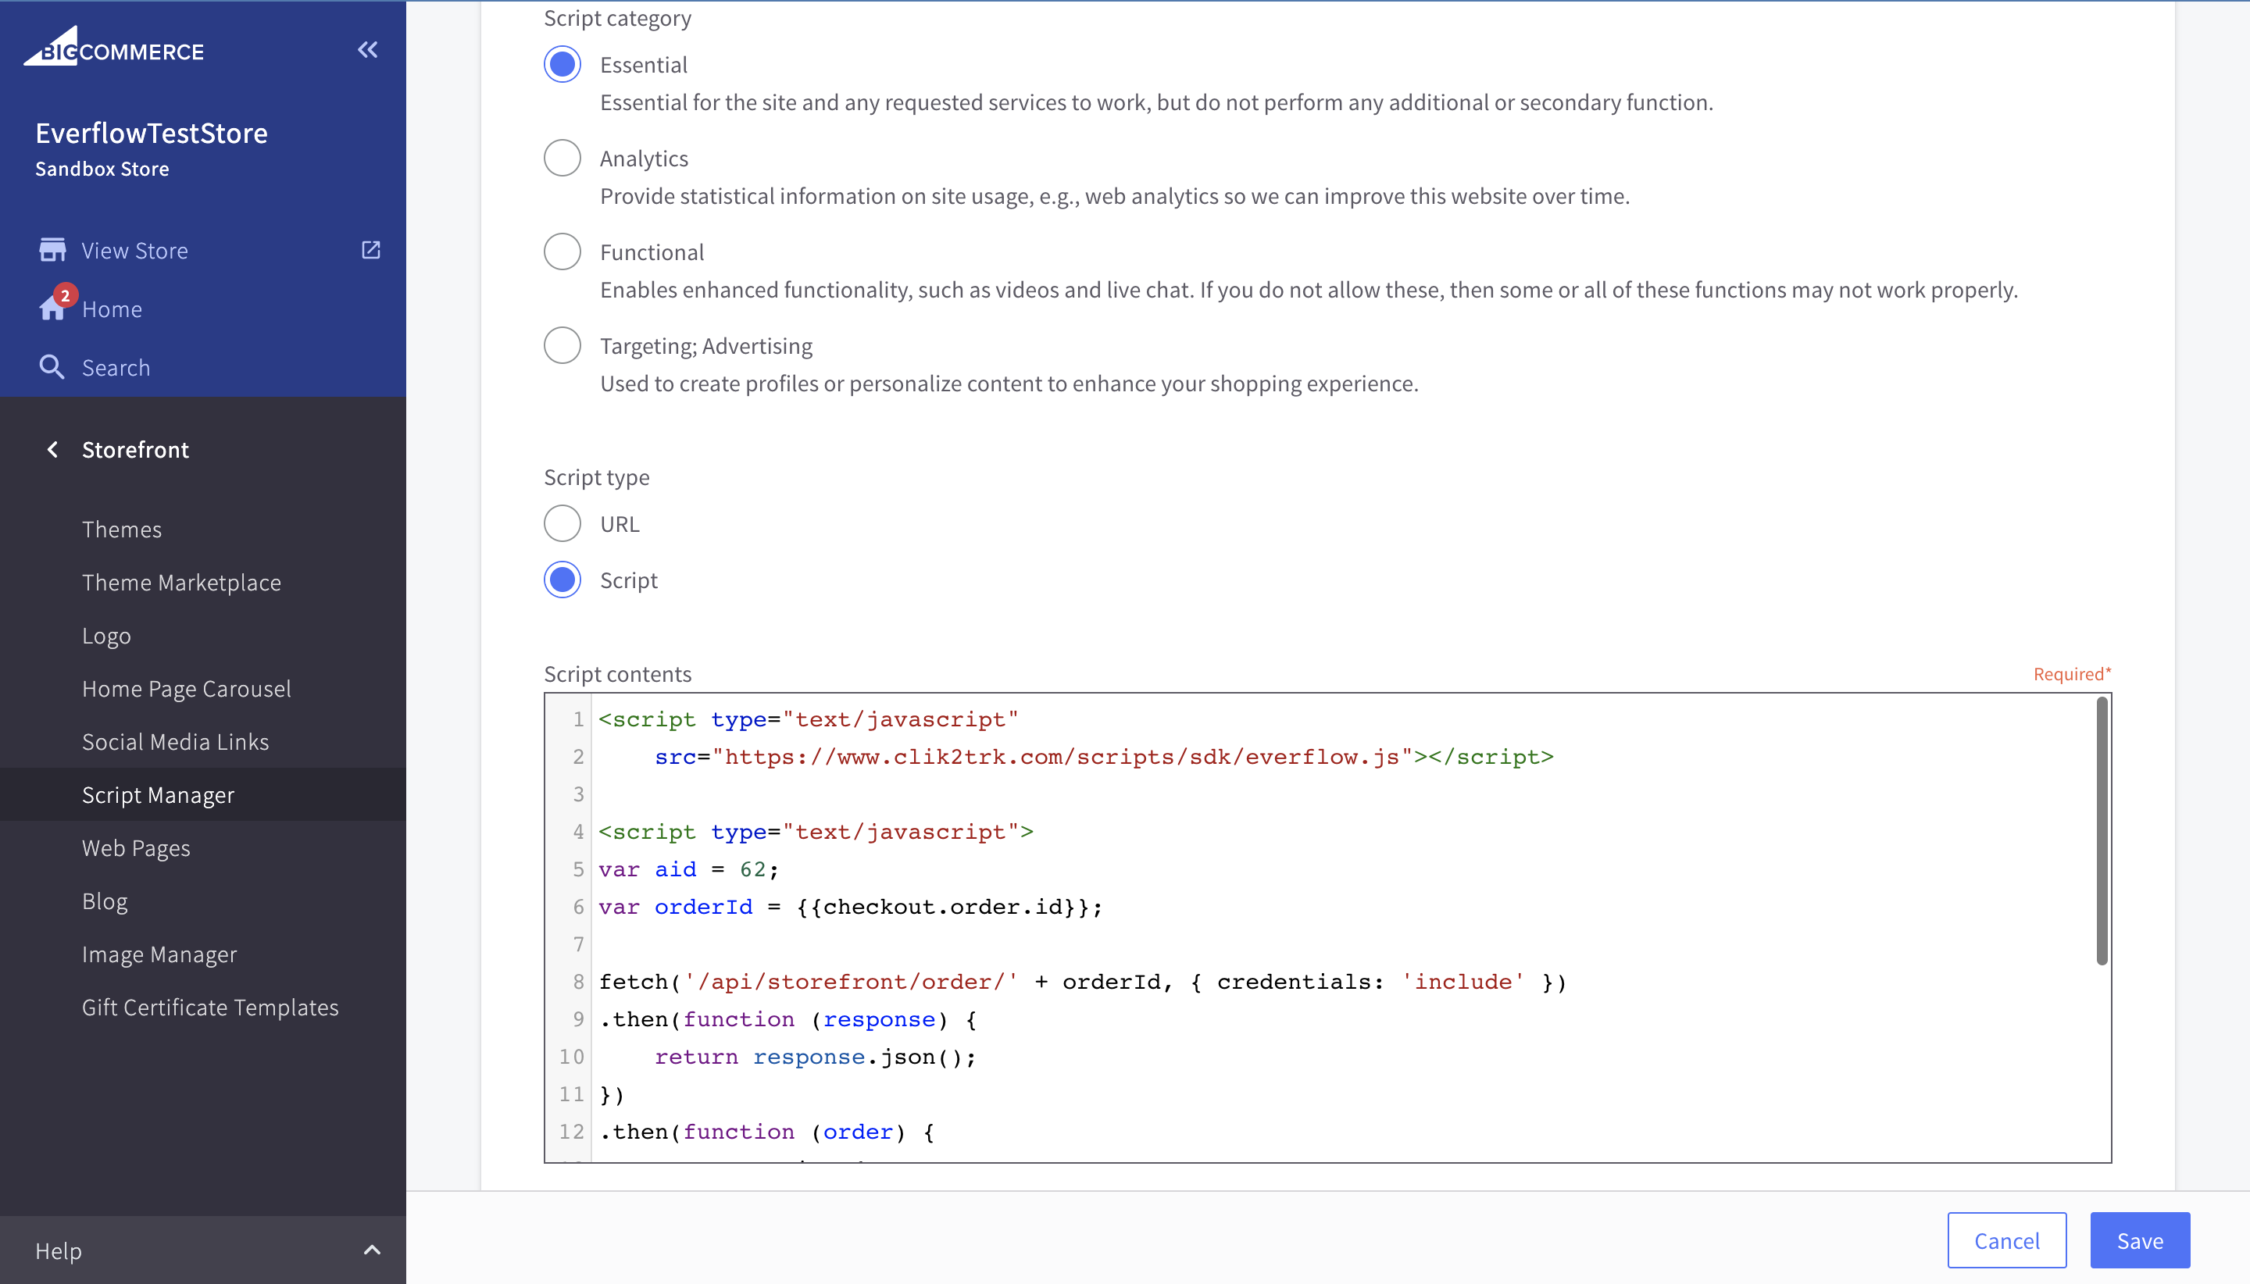Select the Analytics script category
The image size is (2250, 1284).
pyautogui.click(x=562, y=158)
